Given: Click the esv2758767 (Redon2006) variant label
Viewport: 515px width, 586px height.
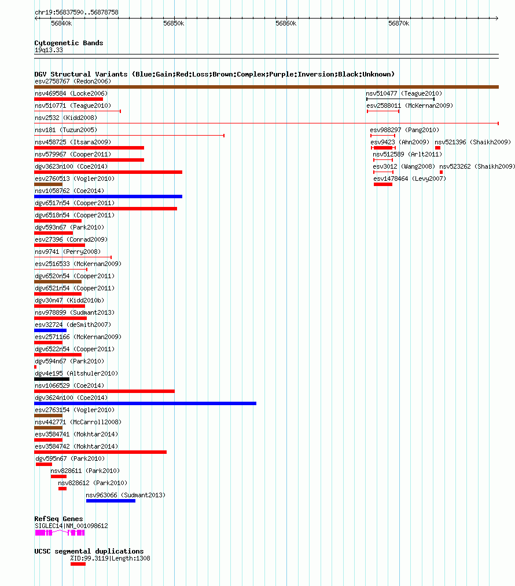Looking at the screenshot, I should [x=73, y=81].
